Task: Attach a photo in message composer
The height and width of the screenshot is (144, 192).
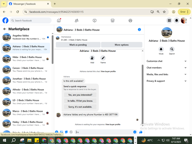Action: point(61,132)
